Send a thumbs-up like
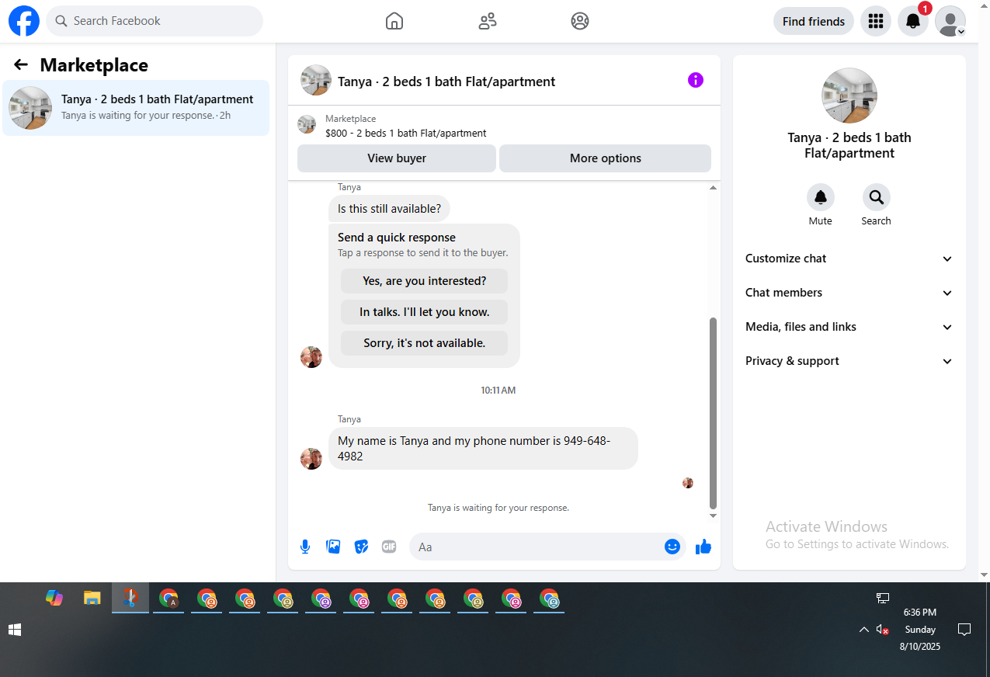 703,547
